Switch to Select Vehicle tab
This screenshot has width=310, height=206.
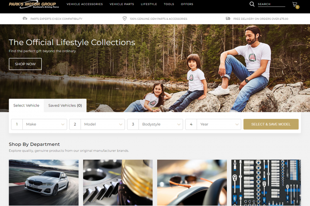pos(26,106)
